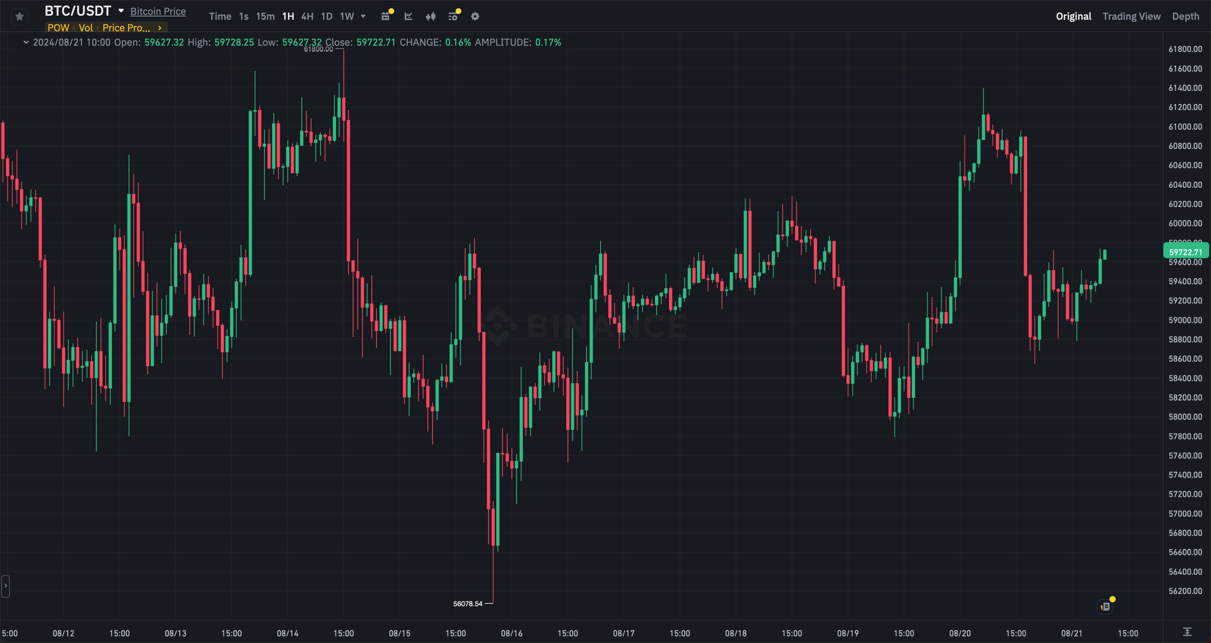Click the 61800.00 high price marker

tap(318, 49)
